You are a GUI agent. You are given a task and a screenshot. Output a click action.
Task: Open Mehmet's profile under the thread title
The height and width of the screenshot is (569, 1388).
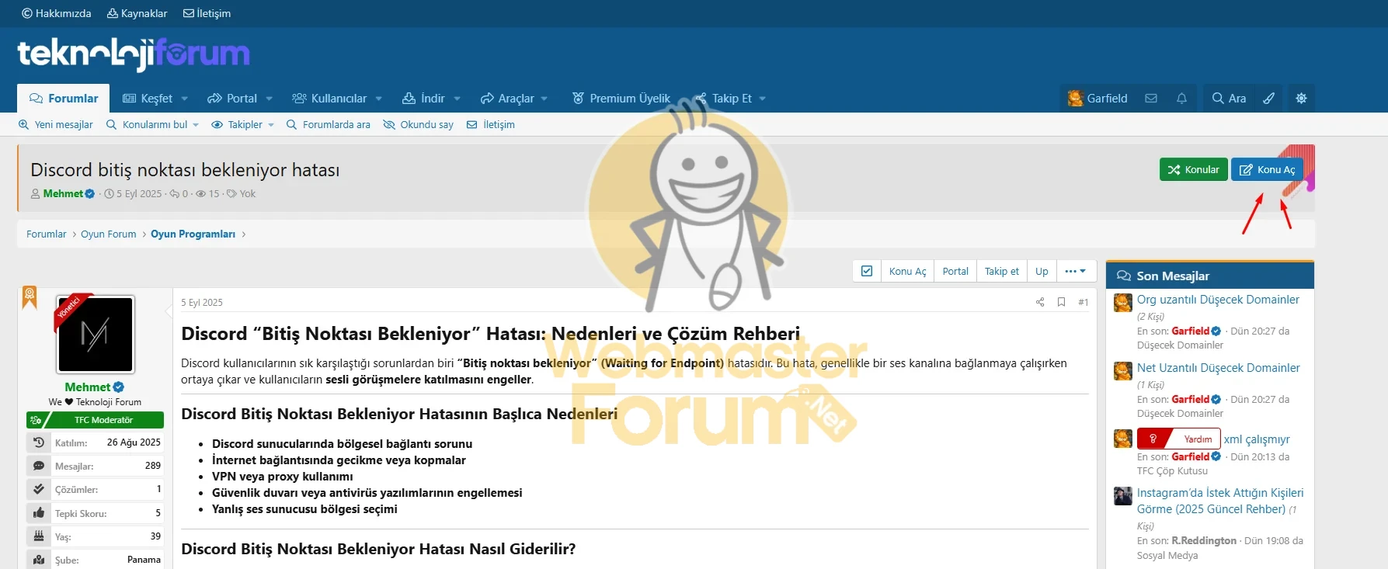coord(63,193)
